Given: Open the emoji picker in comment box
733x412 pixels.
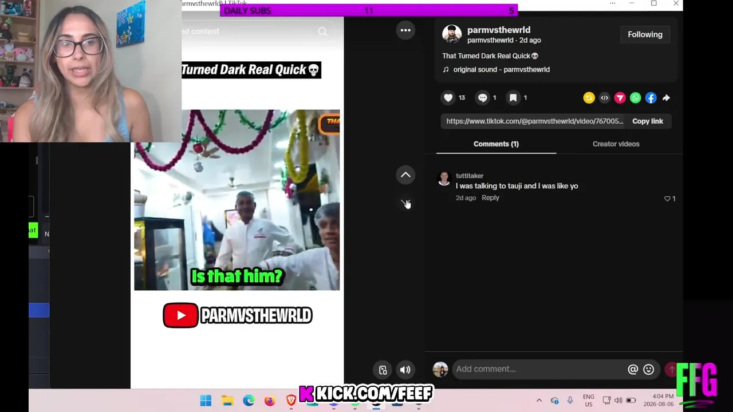Looking at the screenshot, I should click(648, 370).
